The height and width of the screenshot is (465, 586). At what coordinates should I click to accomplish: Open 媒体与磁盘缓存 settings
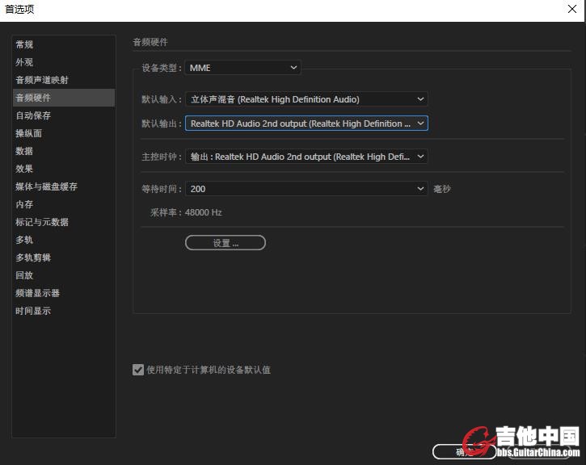point(47,186)
